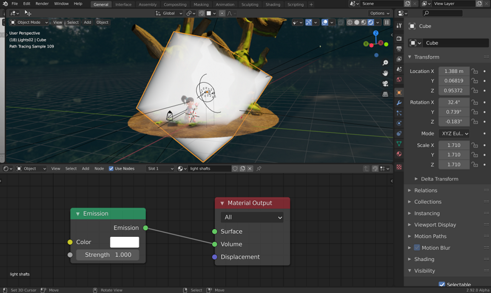This screenshot has height=293, width=491.
Task: Open the Material Output target dropdown showing All
Action: (x=252, y=217)
